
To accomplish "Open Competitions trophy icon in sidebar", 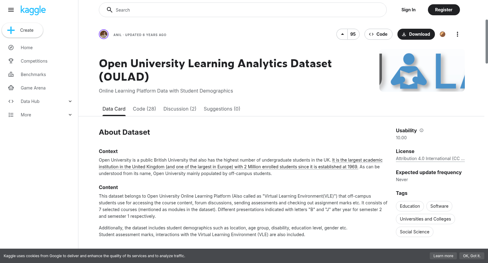I will (11, 61).
